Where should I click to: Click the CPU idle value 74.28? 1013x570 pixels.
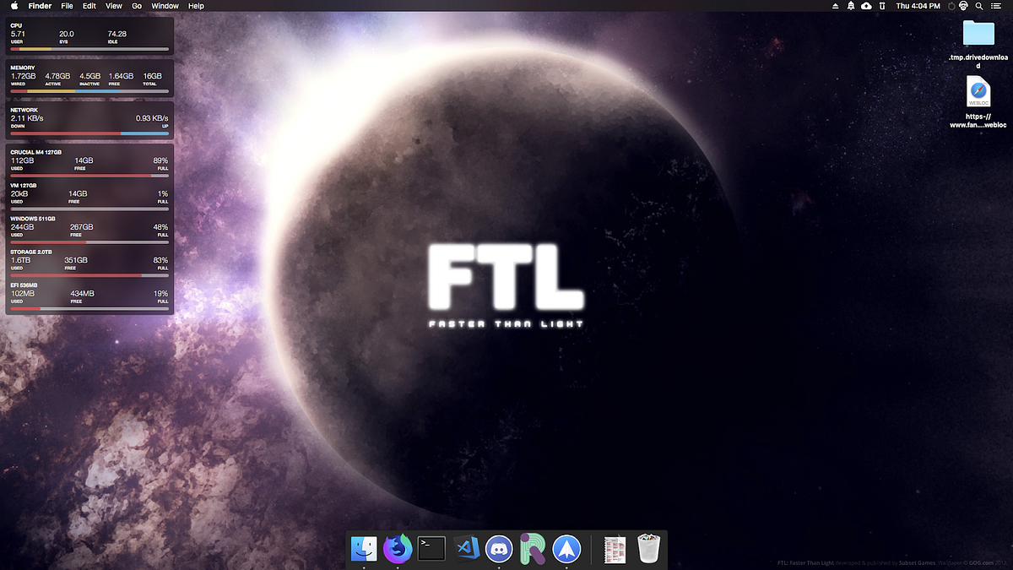pos(116,34)
